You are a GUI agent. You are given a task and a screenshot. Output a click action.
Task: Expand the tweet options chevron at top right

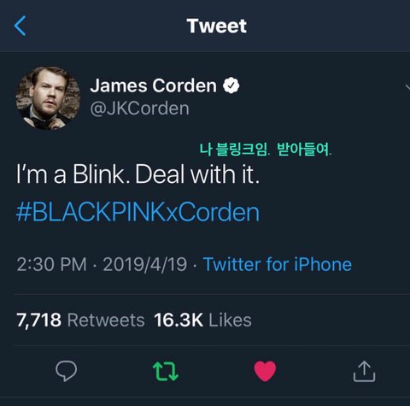tap(407, 87)
